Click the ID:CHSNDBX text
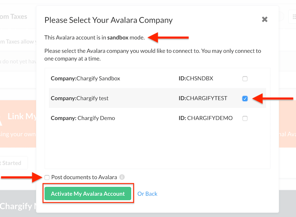Screen dimensions: 296x217 tap(196, 78)
